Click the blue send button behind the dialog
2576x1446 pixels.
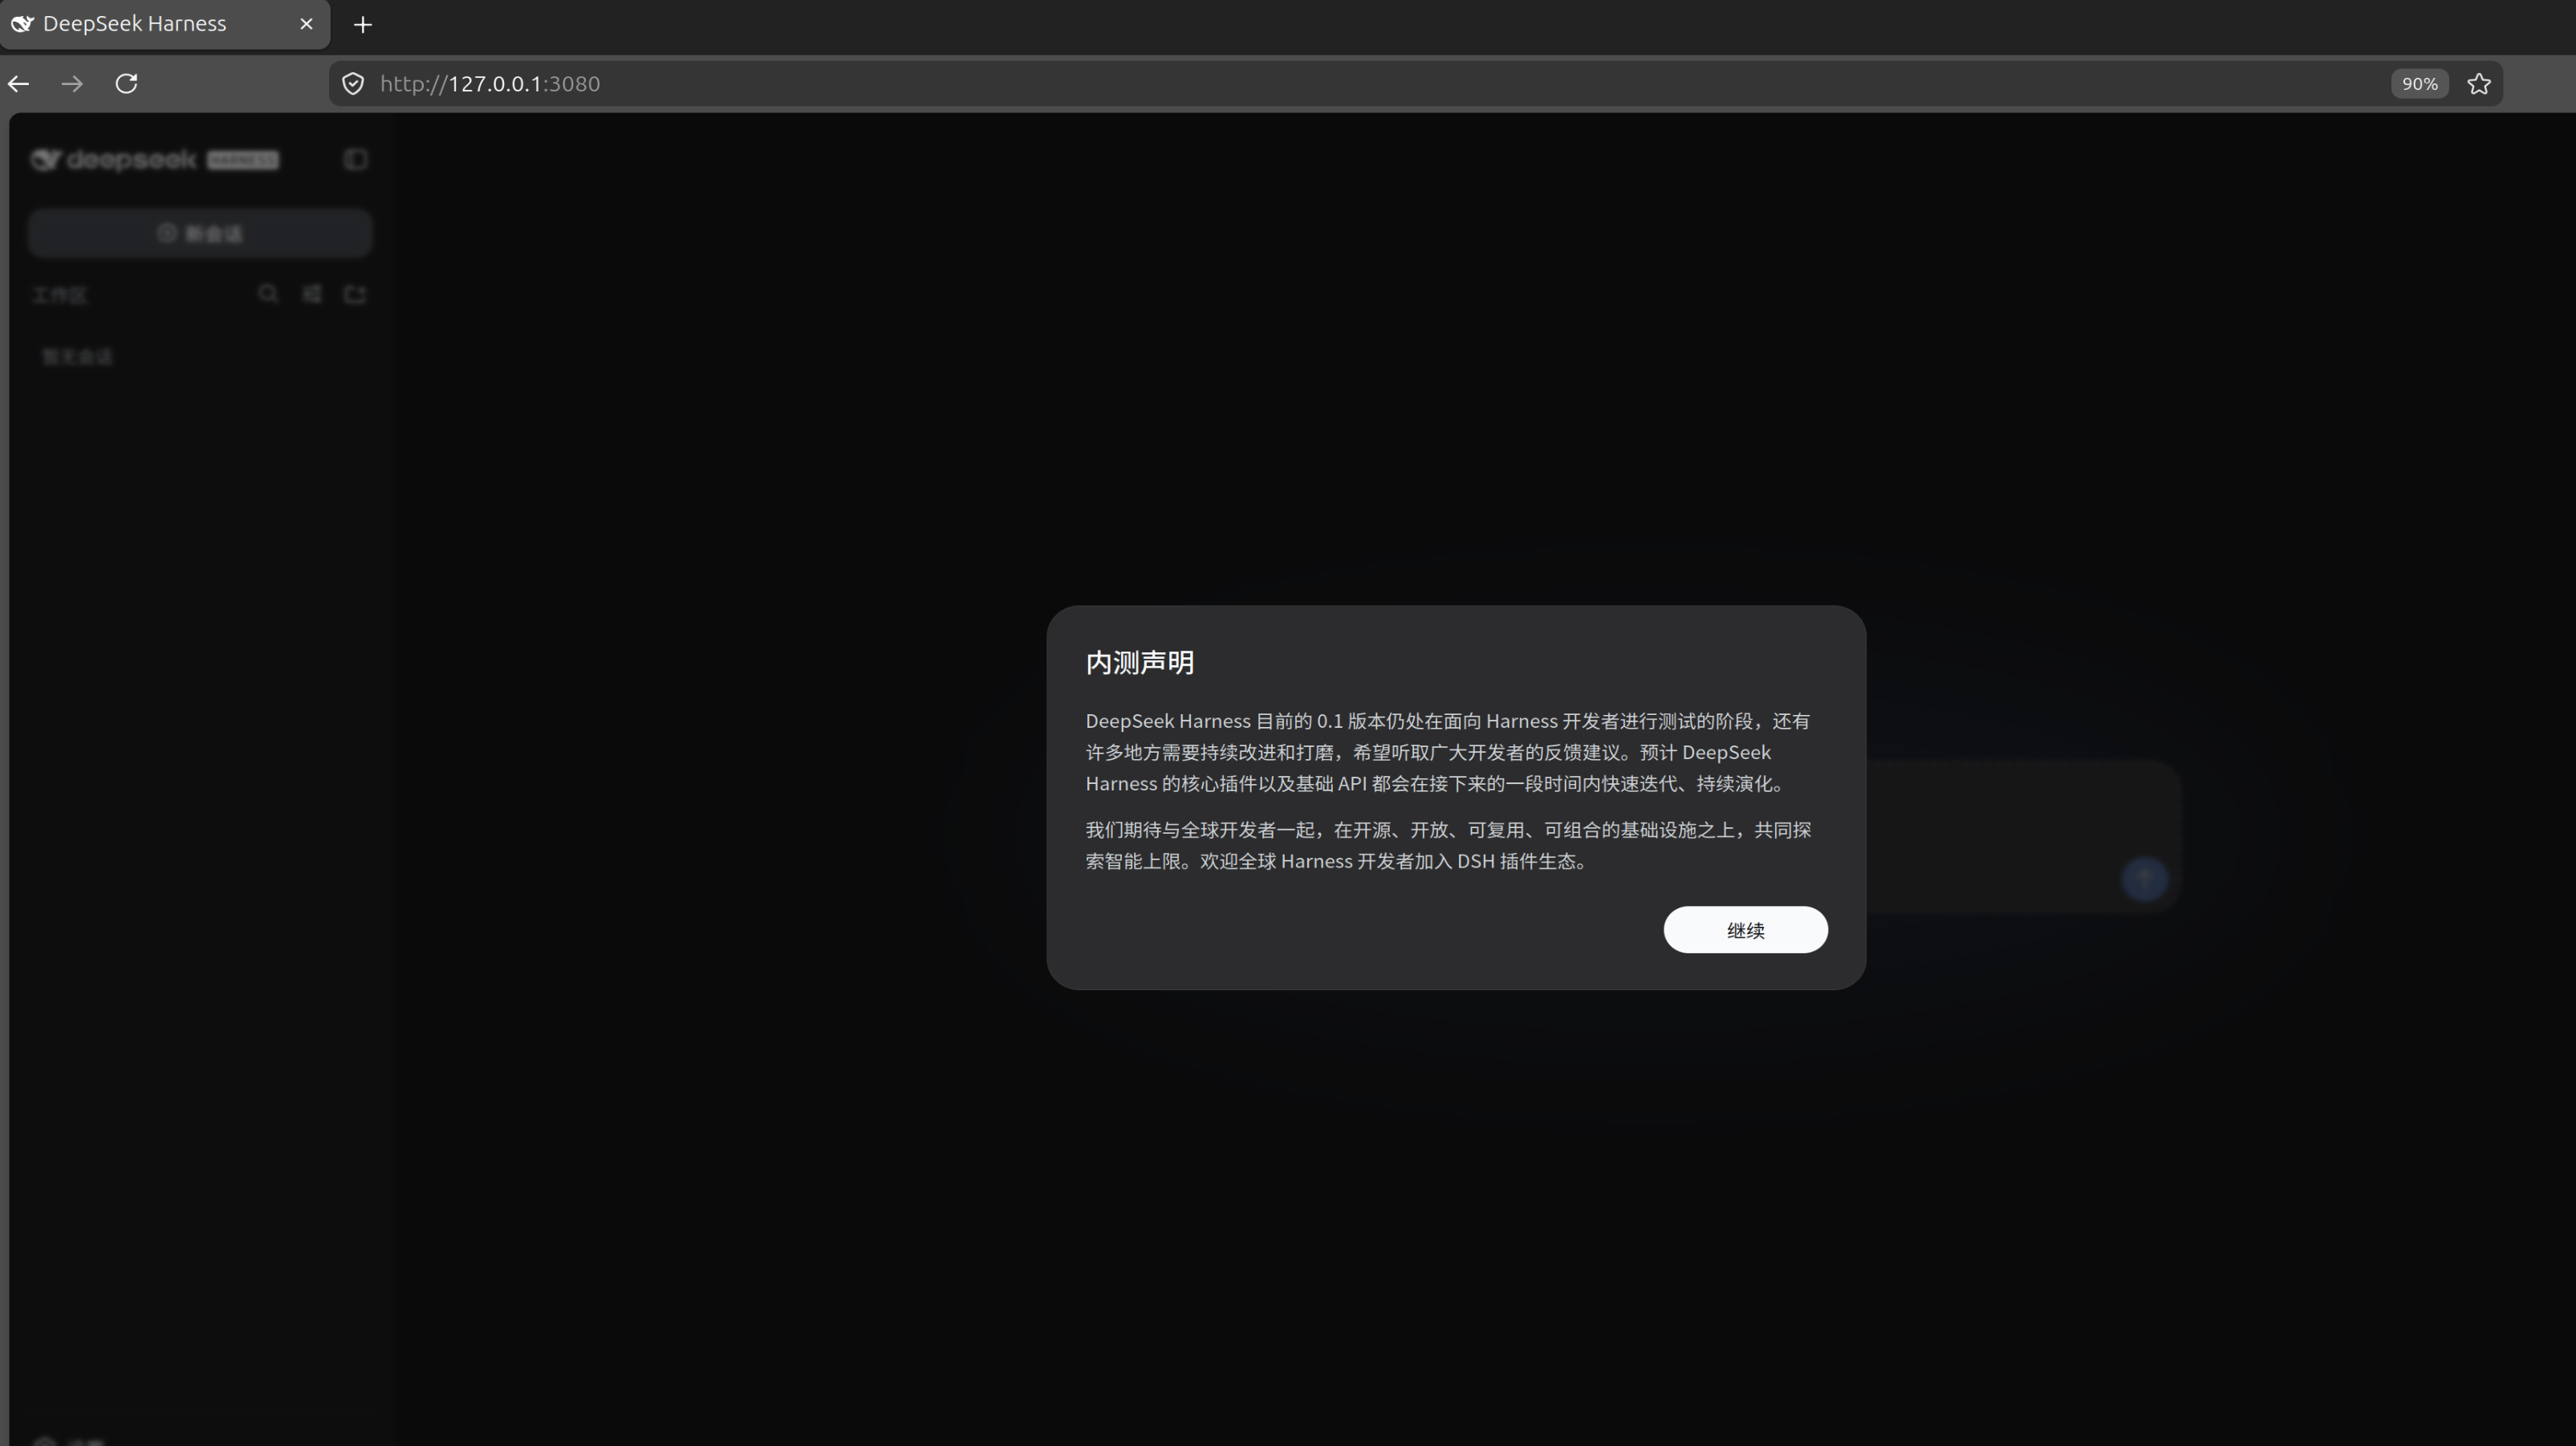(x=2144, y=879)
